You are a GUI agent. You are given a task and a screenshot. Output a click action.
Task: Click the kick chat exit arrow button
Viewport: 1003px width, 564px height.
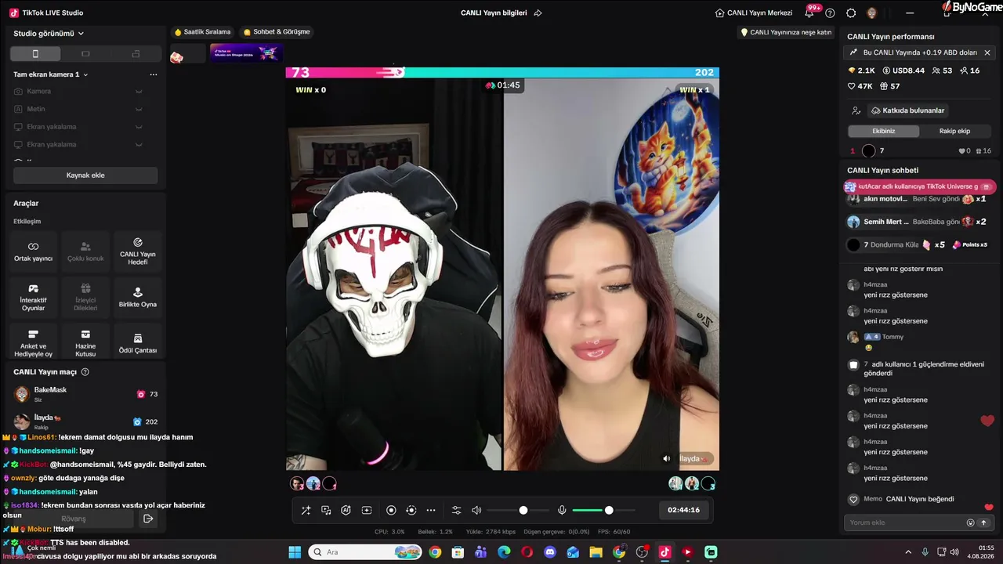point(148,519)
